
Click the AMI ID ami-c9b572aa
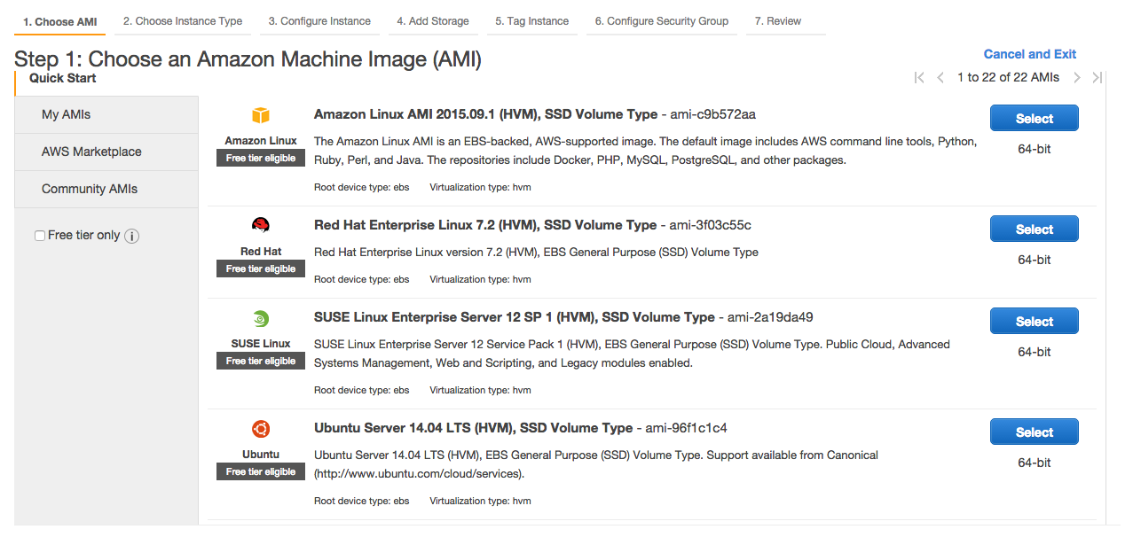[x=712, y=114]
